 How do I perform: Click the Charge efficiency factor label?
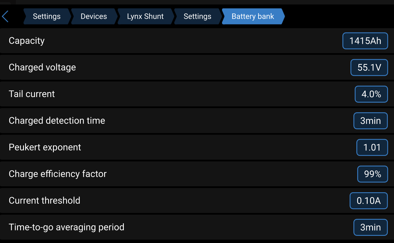point(57,174)
